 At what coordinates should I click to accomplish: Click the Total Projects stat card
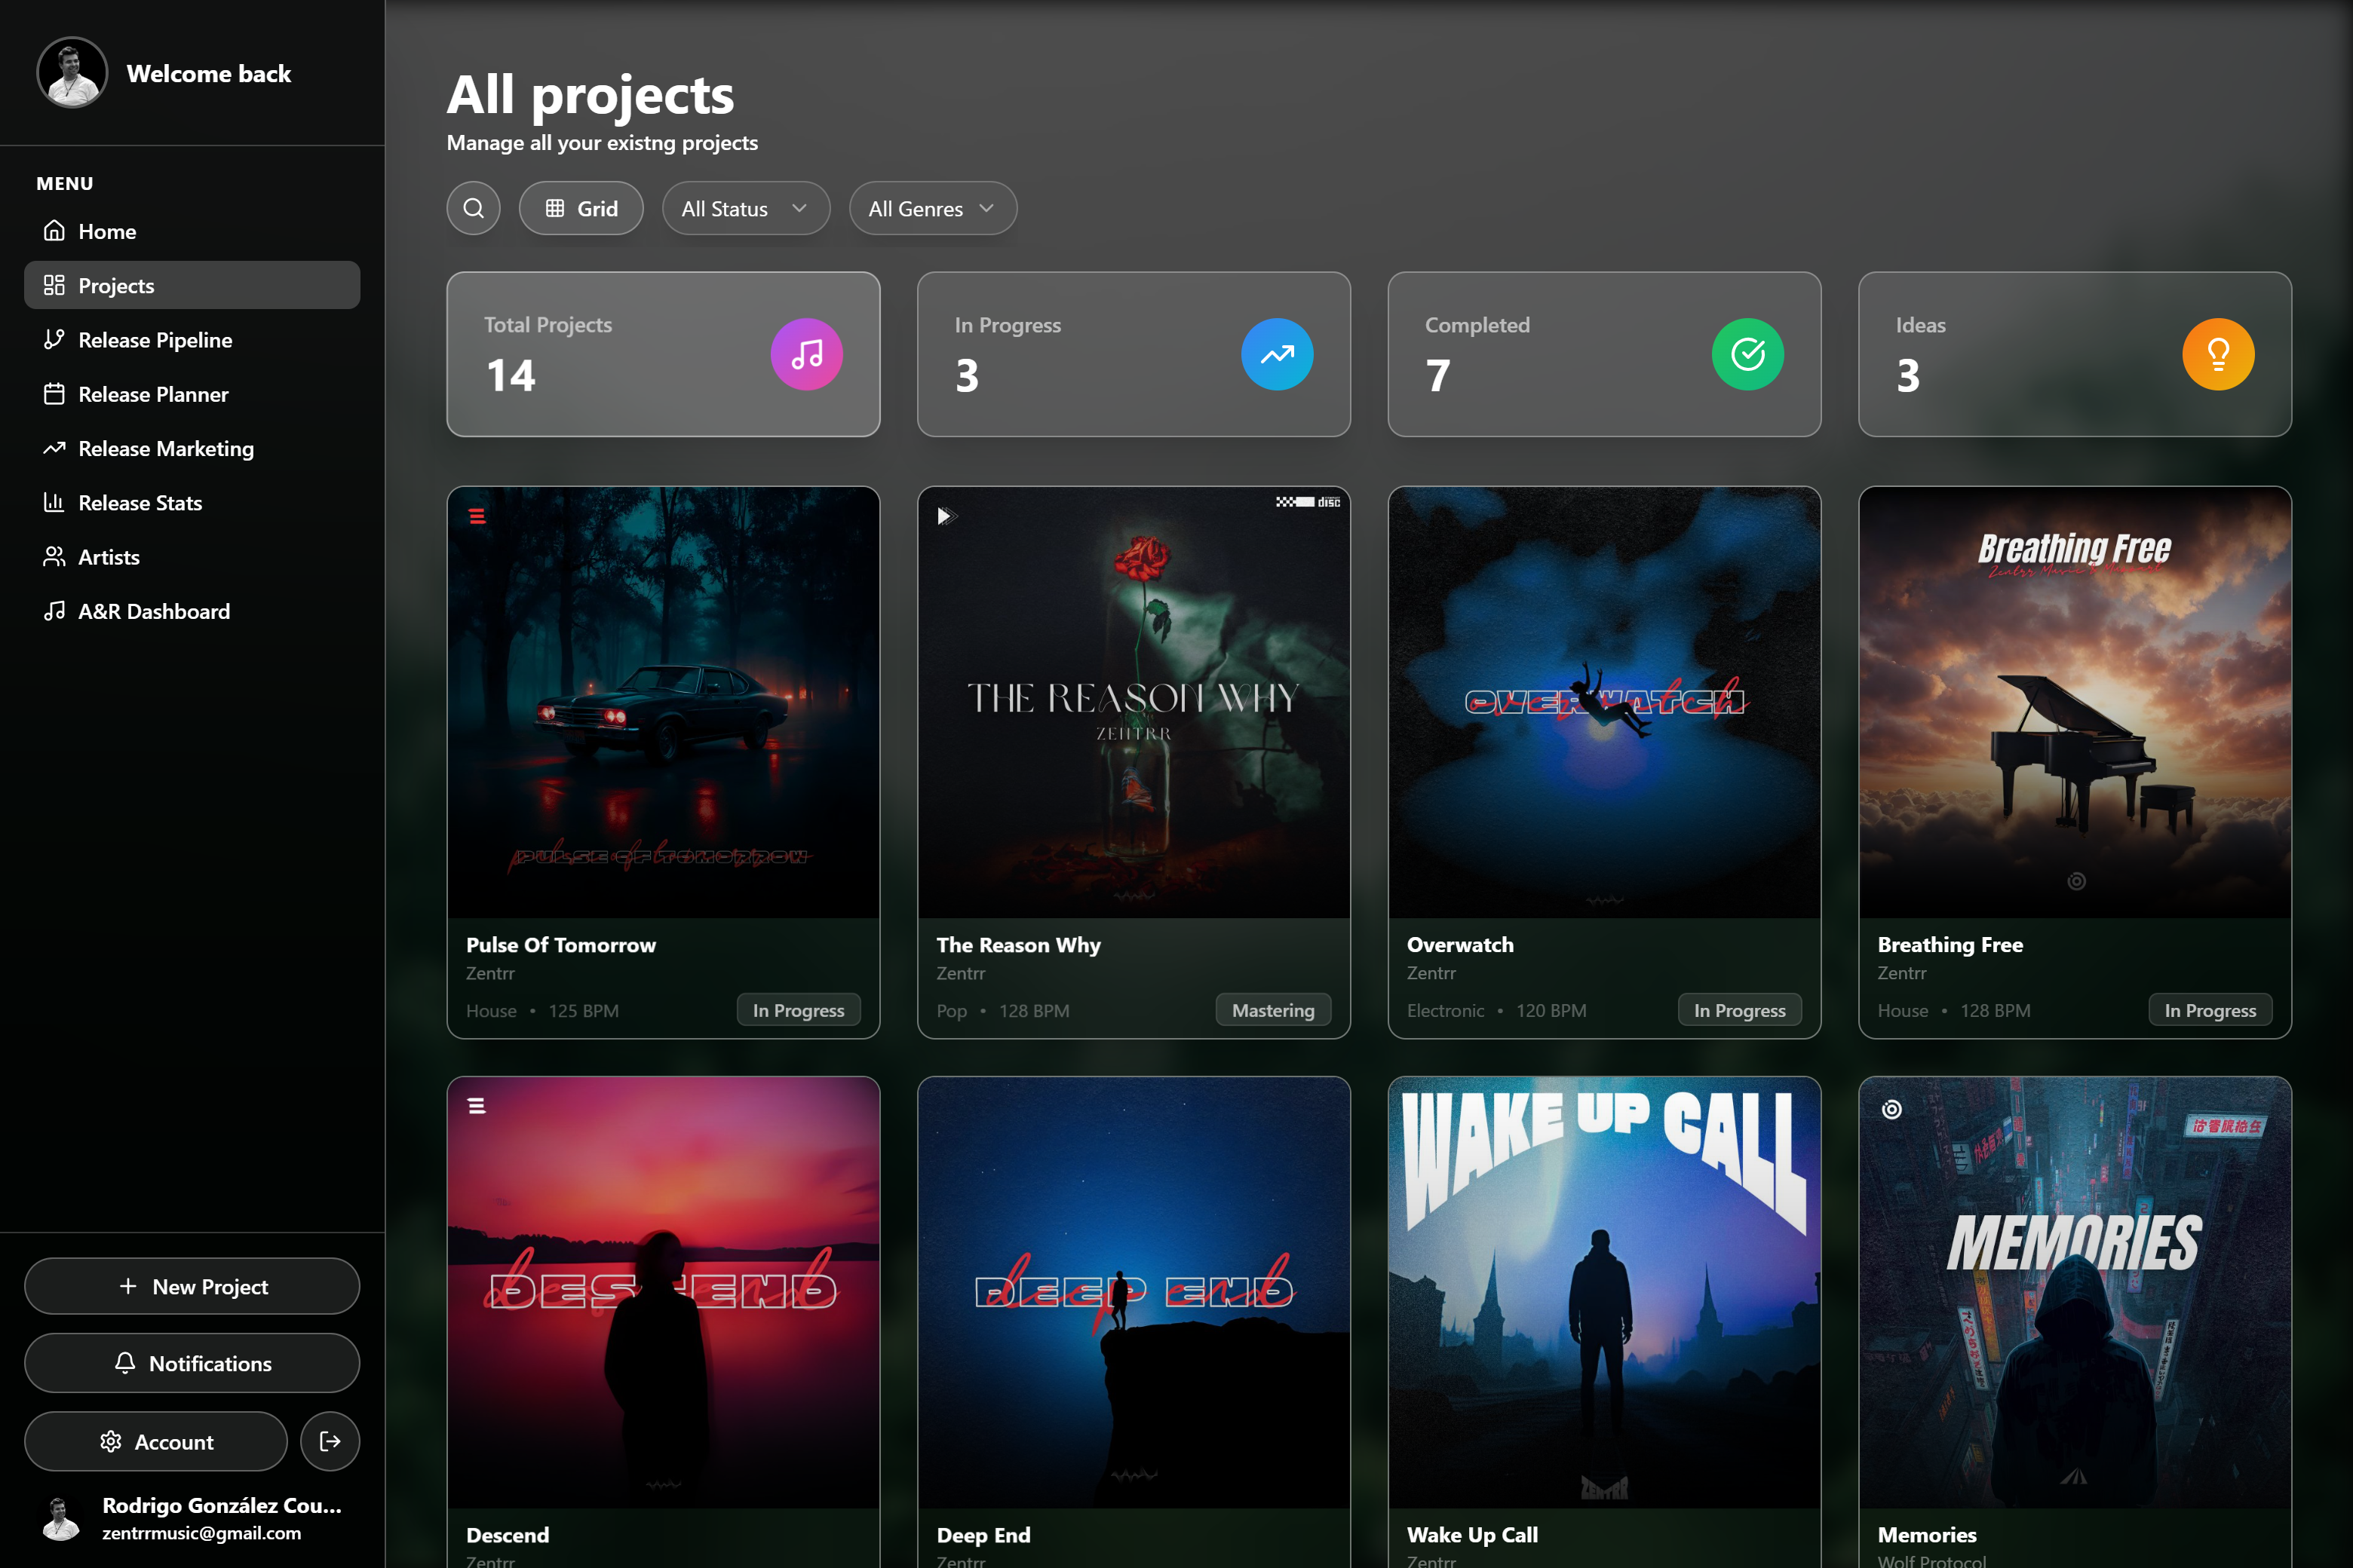tap(663, 354)
